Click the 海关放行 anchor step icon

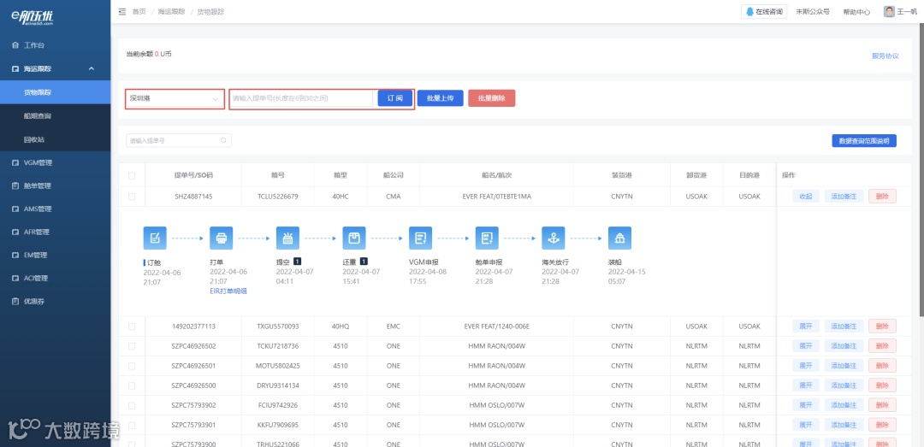point(554,238)
